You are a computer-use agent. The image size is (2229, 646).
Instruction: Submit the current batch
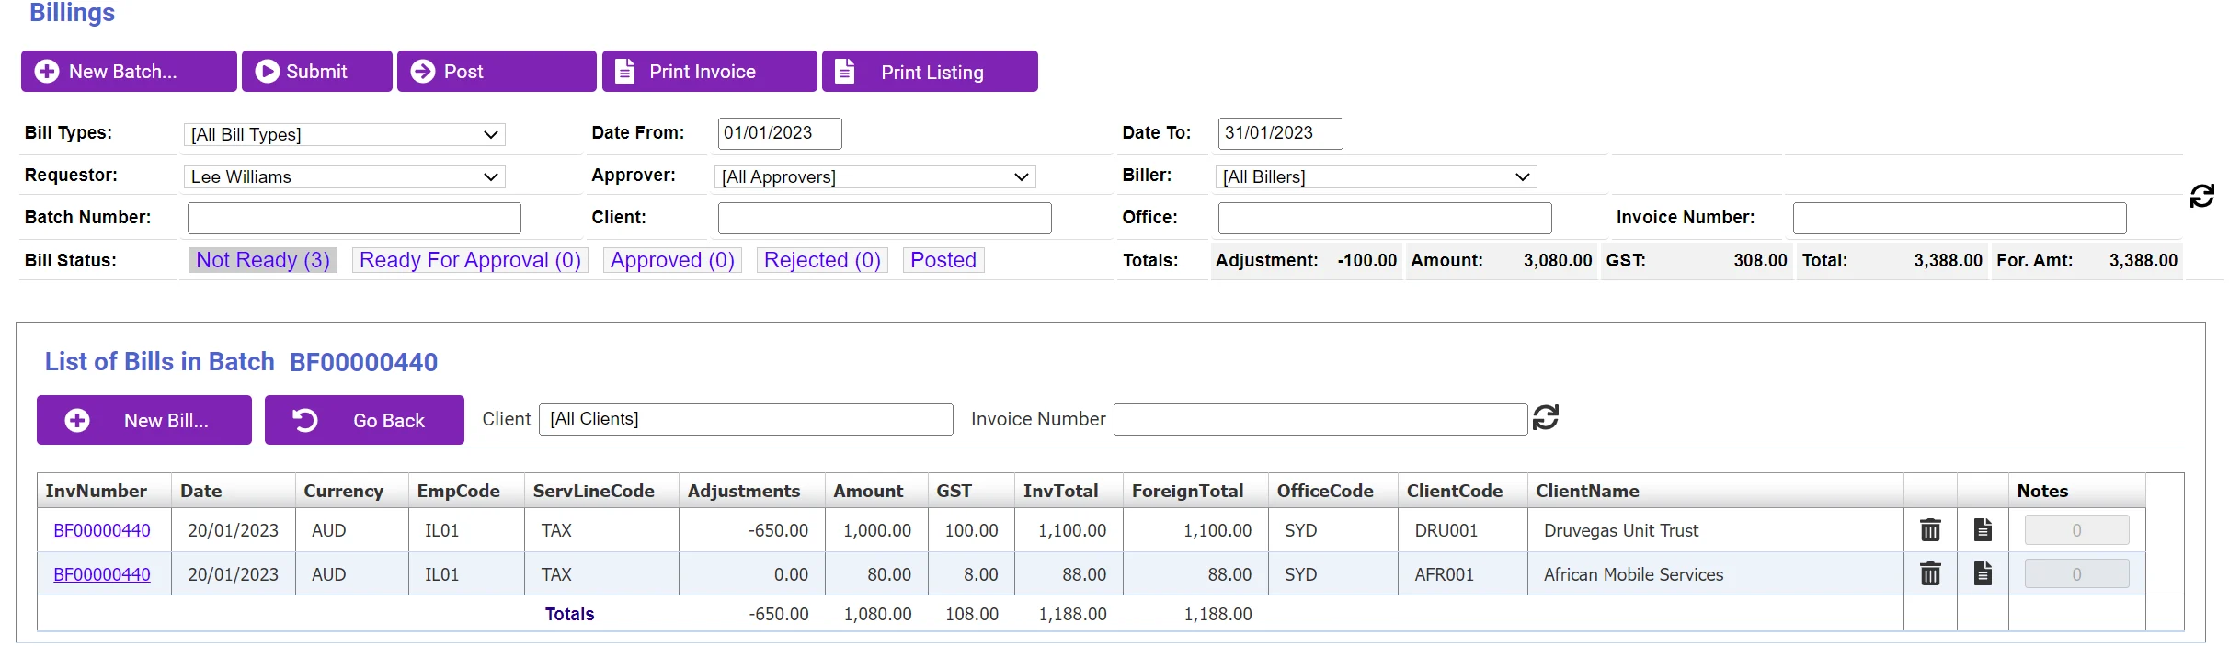pos(317,72)
